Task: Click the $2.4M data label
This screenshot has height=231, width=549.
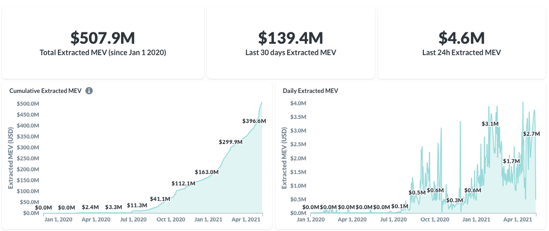Action: pyautogui.click(x=90, y=207)
